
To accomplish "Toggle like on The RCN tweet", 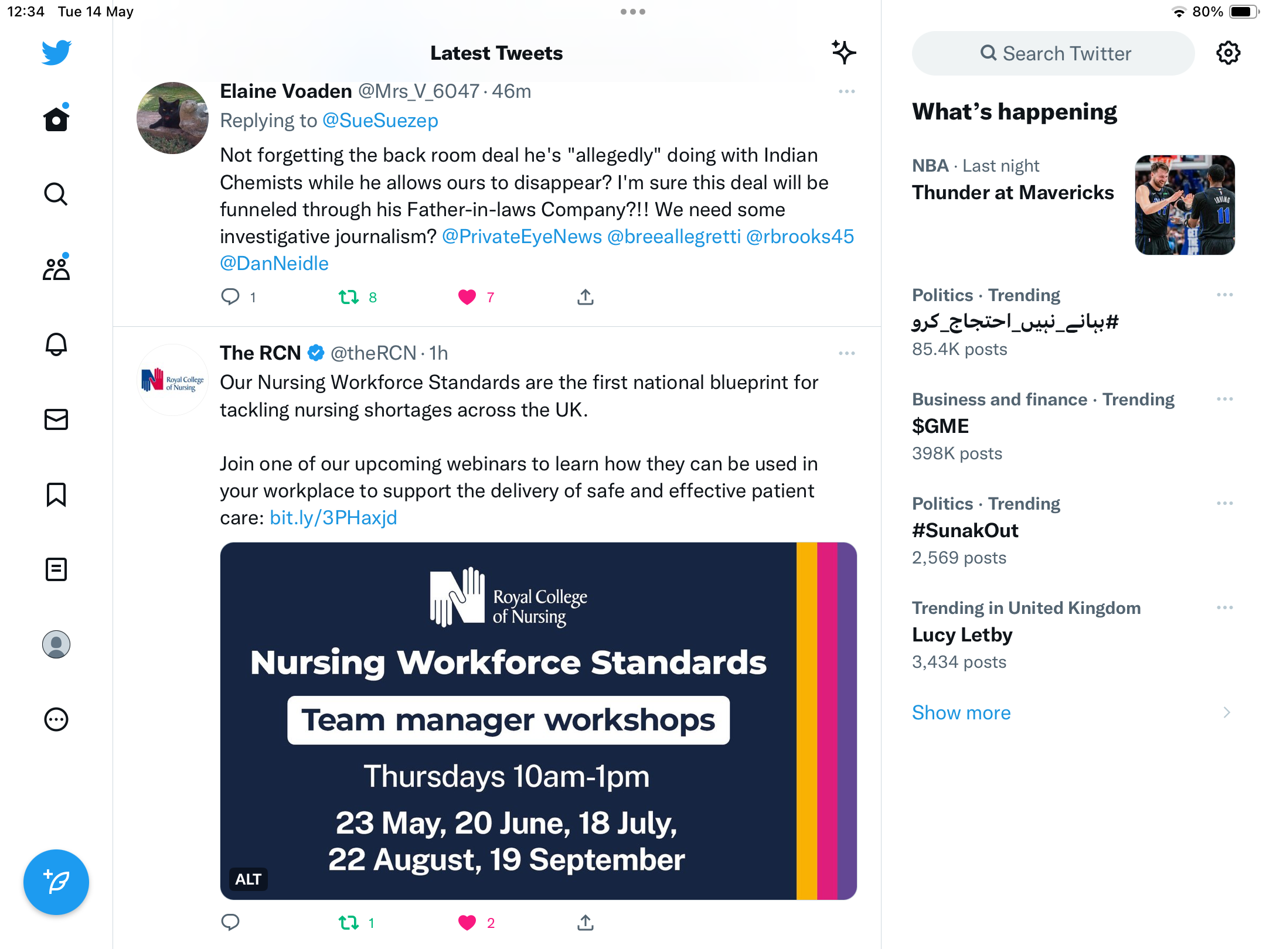I will tap(467, 923).
